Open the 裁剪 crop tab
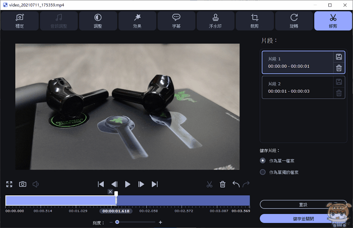This screenshot has height=228, width=353. click(255, 21)
